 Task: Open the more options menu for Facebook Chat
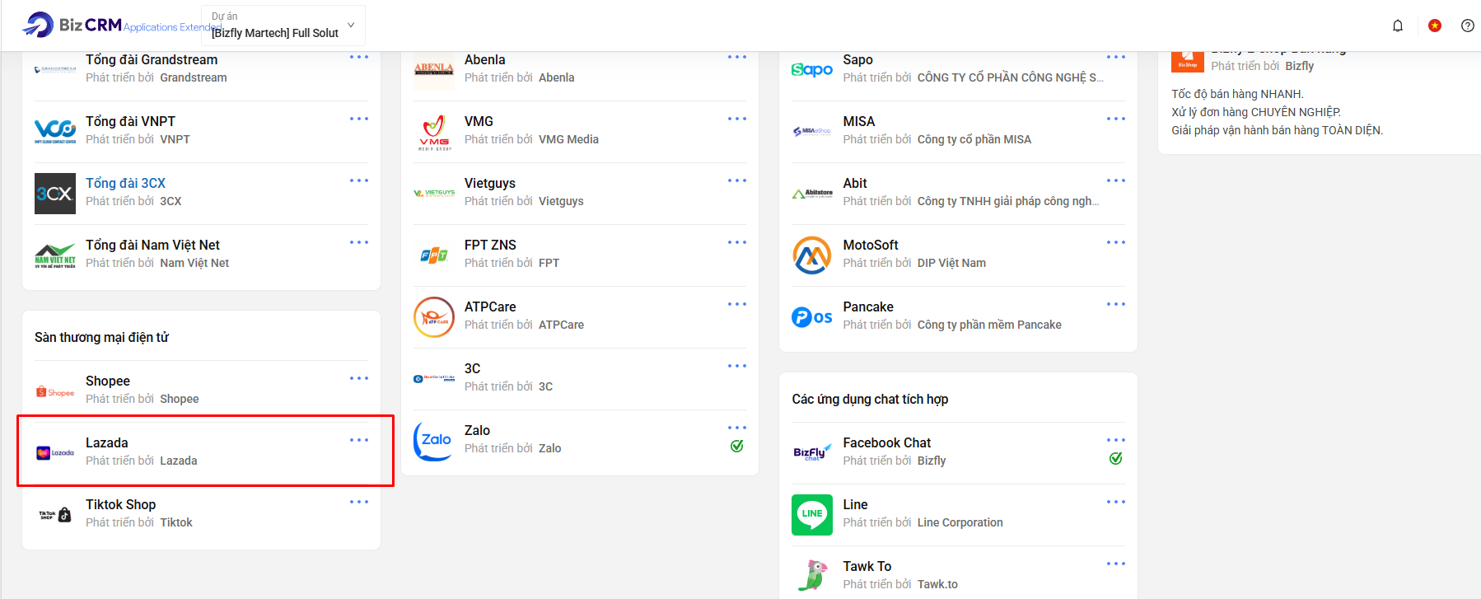click(x=1116, y=441)
